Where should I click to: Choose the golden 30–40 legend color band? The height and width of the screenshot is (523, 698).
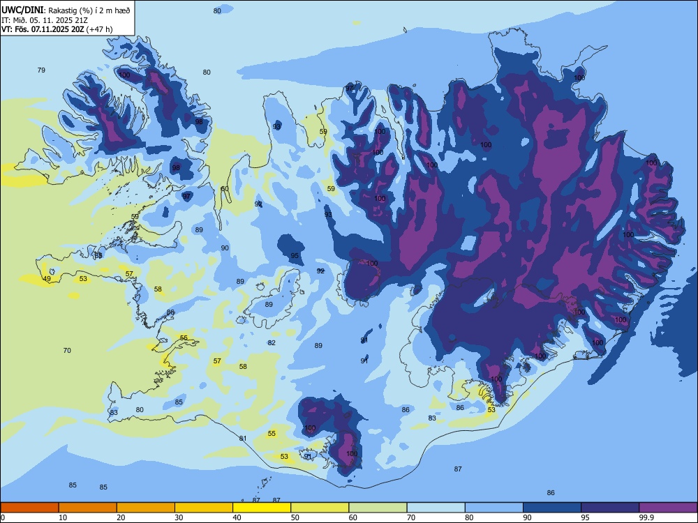click(x=204, y=508)
